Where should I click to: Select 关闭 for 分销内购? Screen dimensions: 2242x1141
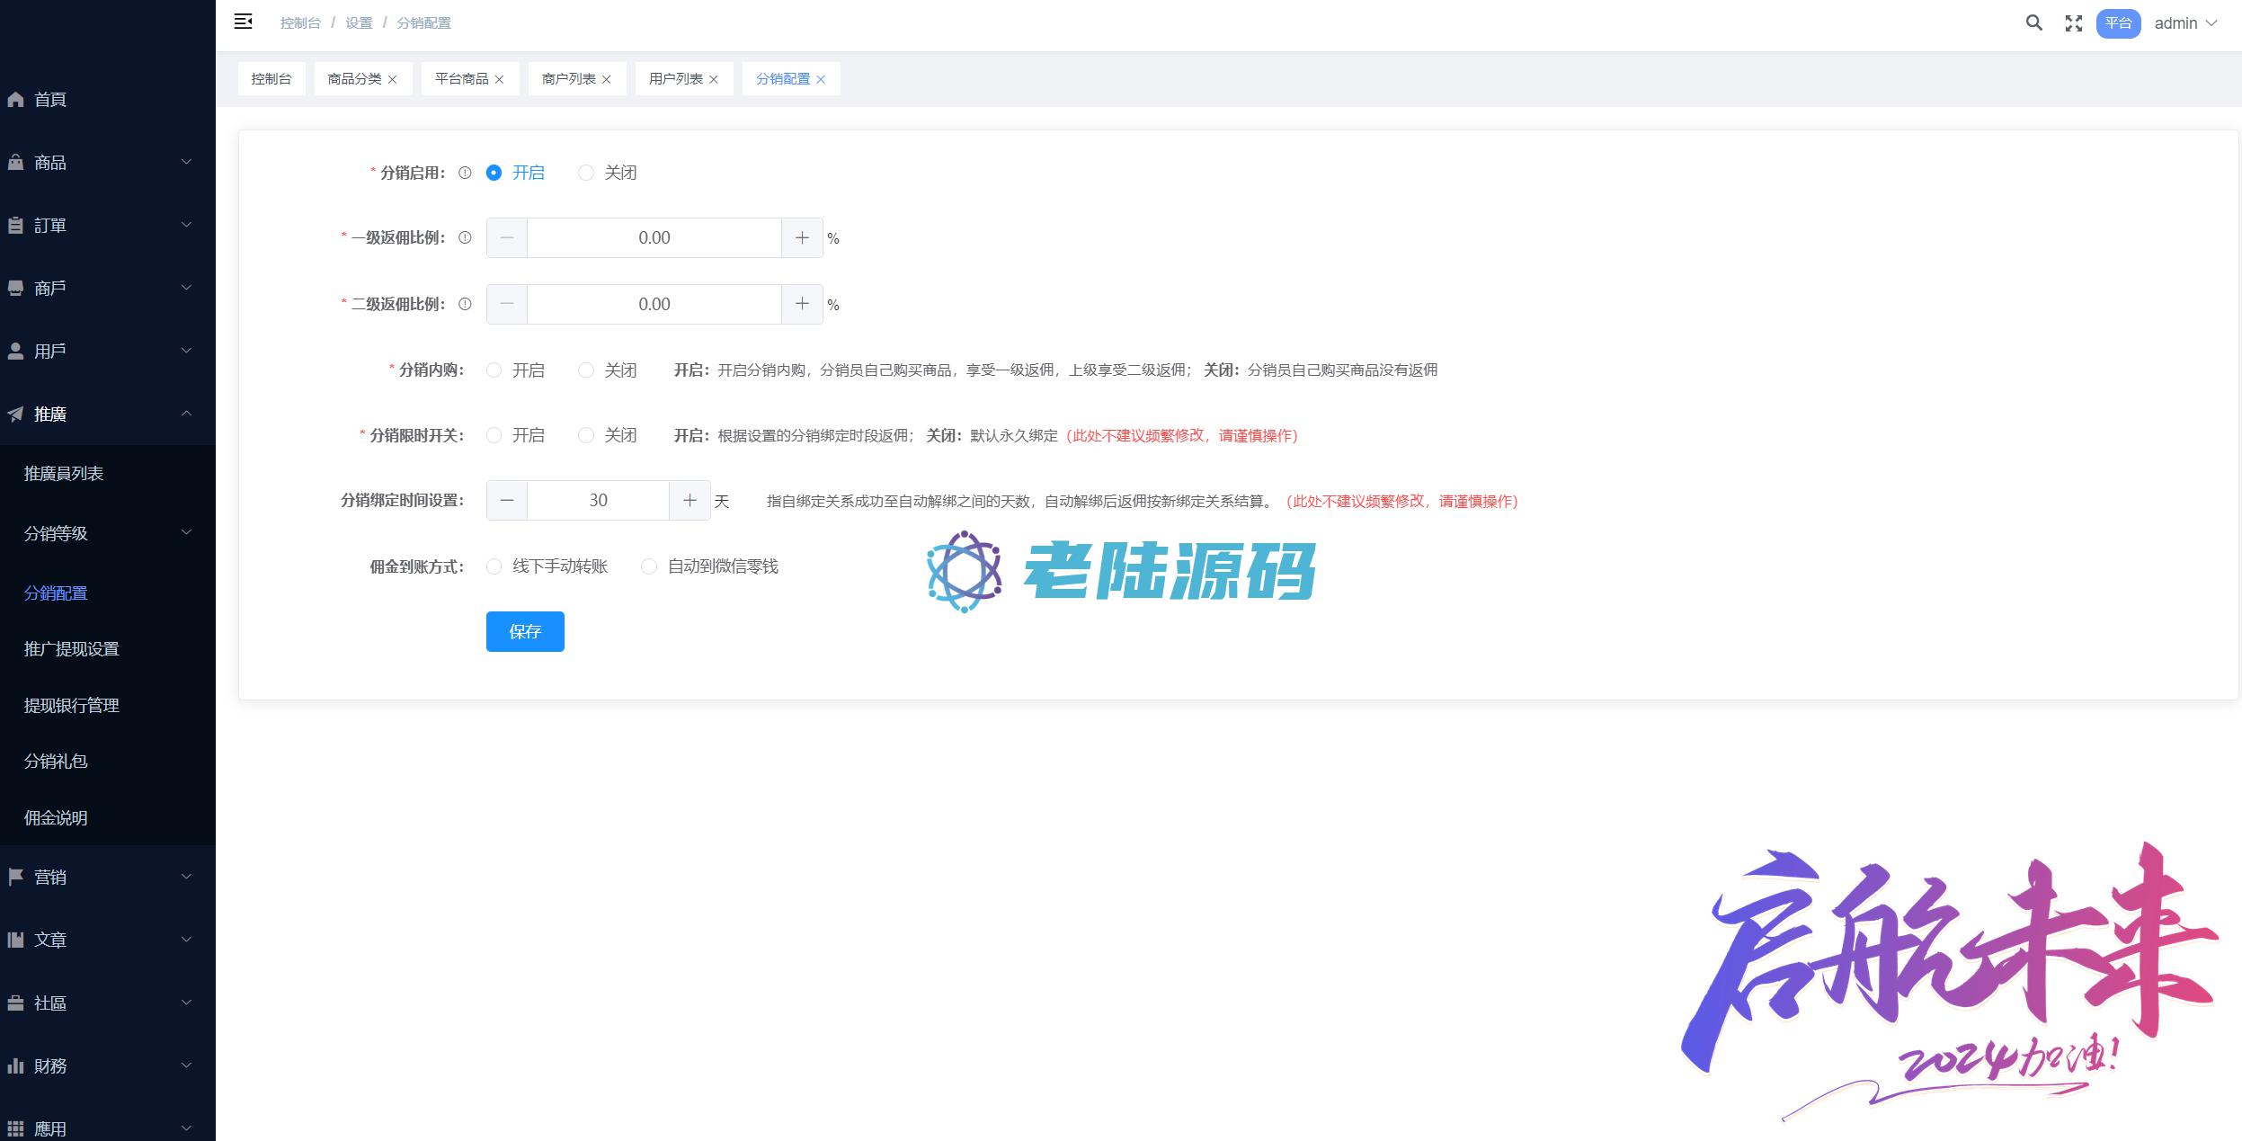click(x=586, y=370)
